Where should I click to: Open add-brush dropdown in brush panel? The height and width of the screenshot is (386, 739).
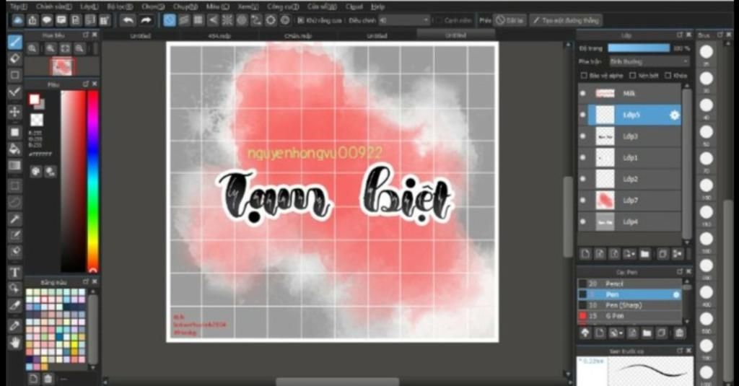point(615,333)
